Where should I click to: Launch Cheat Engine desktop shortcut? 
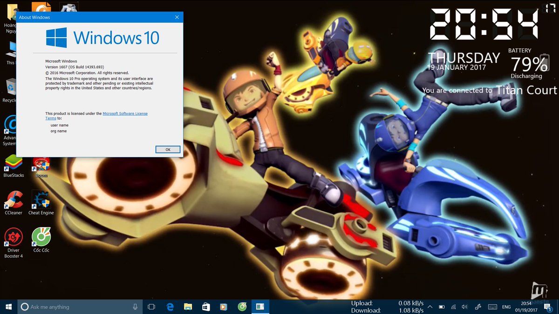click(x=41, y=202)
